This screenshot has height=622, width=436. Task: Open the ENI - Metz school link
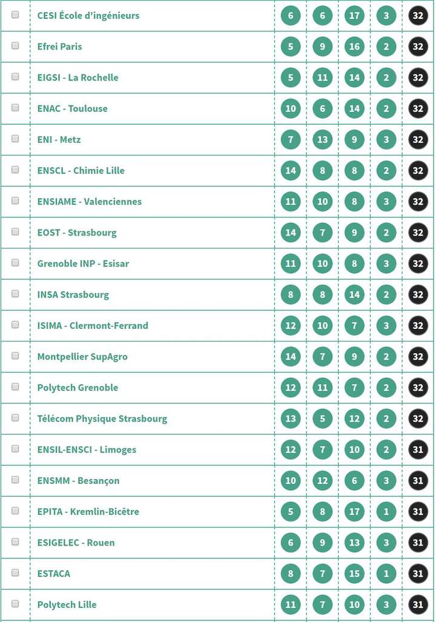coord(59,139)
